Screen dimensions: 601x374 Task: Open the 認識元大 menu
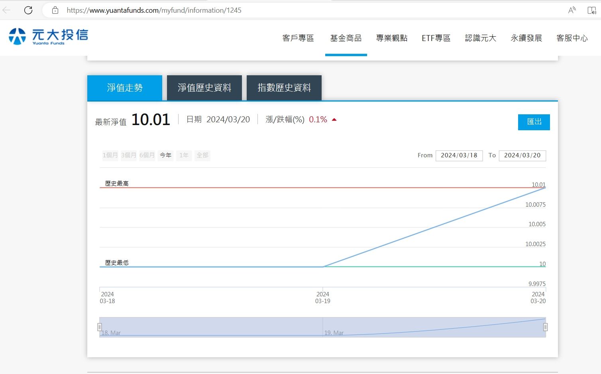481,38
